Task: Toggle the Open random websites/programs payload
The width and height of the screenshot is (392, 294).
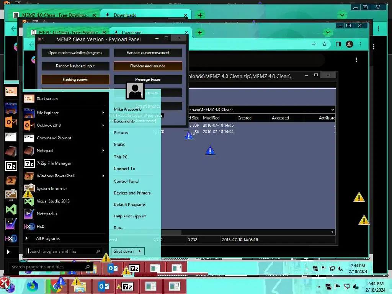Action: tap(75, 53)
